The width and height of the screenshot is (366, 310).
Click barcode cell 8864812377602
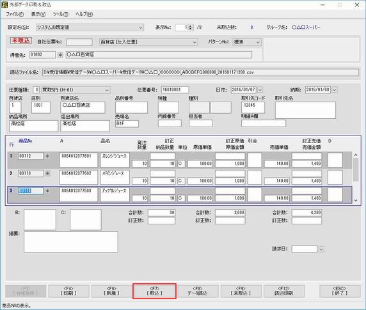[79, 177]
